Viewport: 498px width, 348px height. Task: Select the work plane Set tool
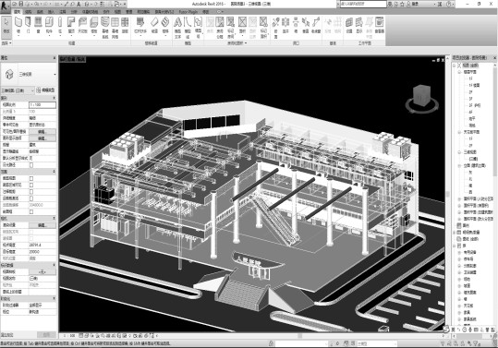tap(349, 25)
